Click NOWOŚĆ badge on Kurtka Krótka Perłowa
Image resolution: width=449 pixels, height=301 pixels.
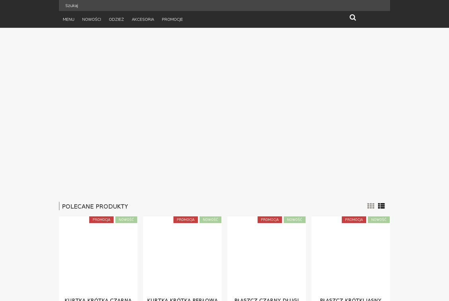(x=211, y=220)
